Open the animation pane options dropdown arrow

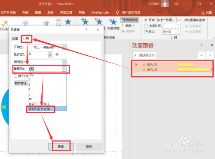click(x=202, y=45)
